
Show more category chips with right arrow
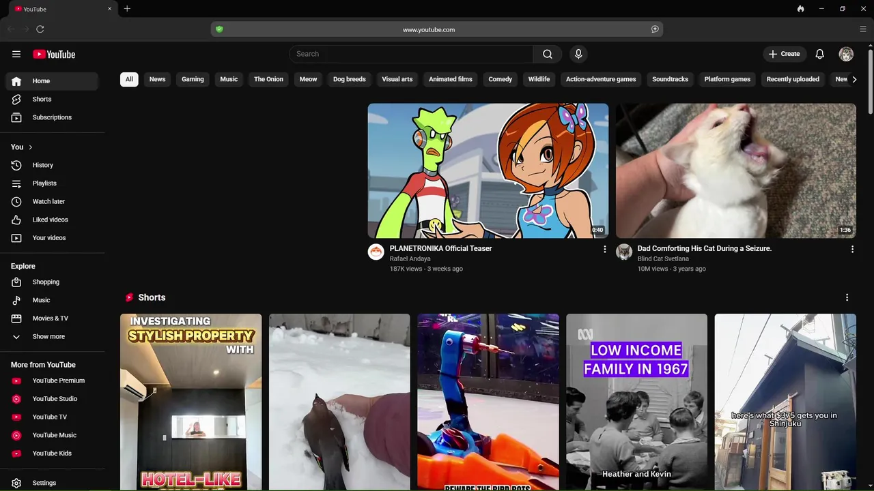click(x=854, y=79)
